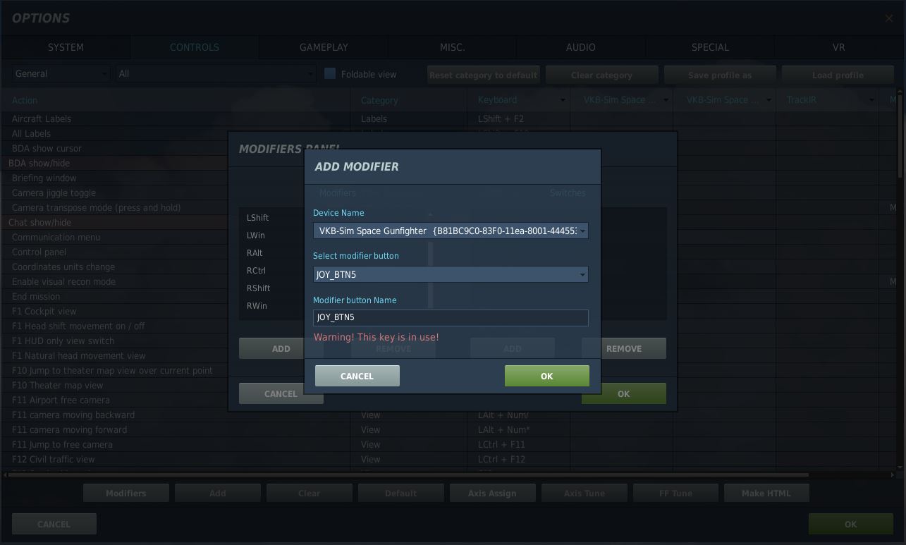906x545 pixels.
Task: Click Add button under modifiers list
Action: (281, 348)
